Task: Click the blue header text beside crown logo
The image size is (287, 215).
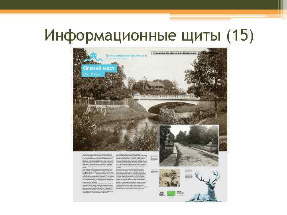Action: 126,56
